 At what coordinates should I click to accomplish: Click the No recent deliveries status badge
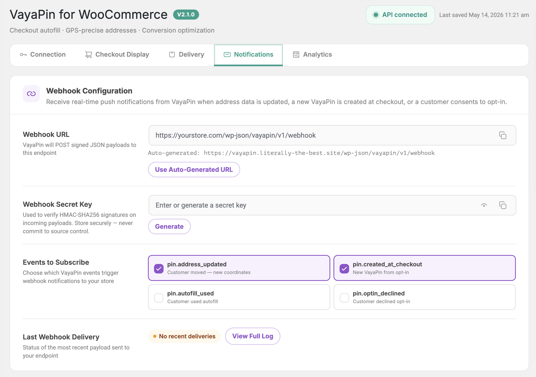point(184,336)
